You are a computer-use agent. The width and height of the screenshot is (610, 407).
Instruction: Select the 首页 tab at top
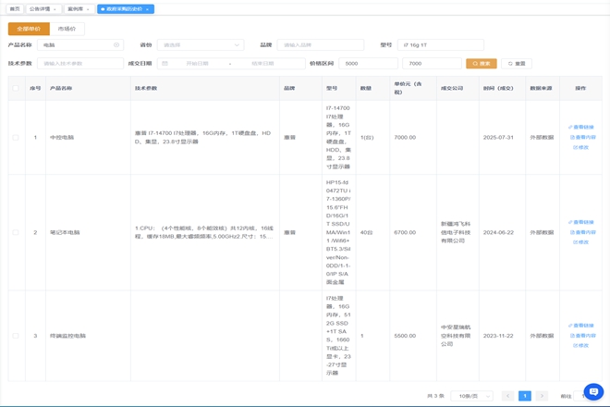(x=14, y=9)
